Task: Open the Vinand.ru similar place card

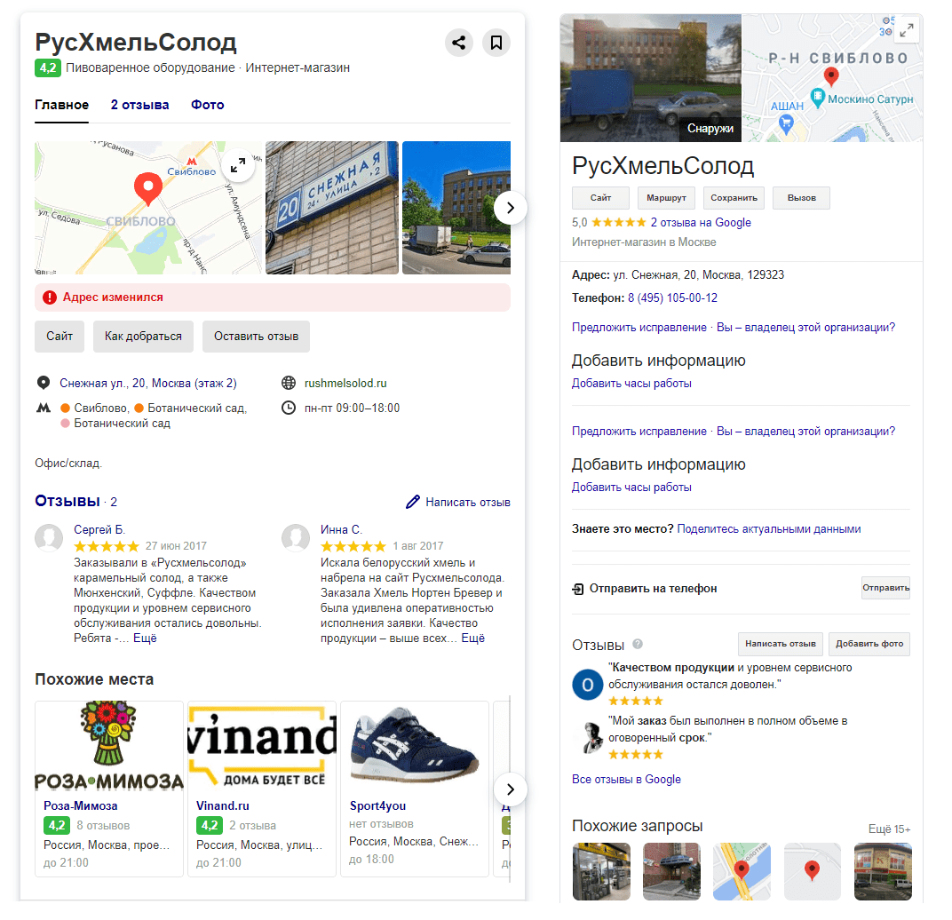Action: click(x=262, y=789)
